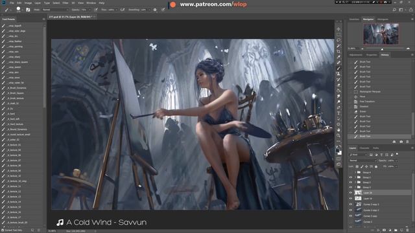Select the Lasso tool
The height and width of the screenshot is (233, 415).
pos(338,40)
